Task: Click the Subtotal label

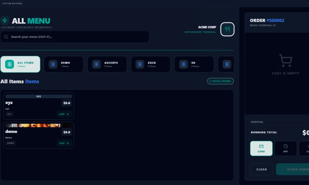Action: point(257,122)
